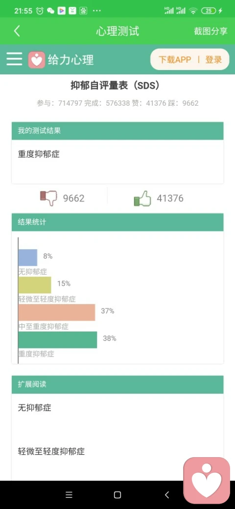Open the 无抑郁症 extended reading entry
The height and width of the screenshot is (509, 235).
coord(34,408)
